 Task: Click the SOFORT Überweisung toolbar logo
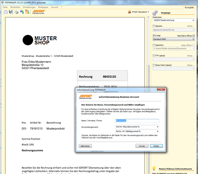[x=39, y=12]
